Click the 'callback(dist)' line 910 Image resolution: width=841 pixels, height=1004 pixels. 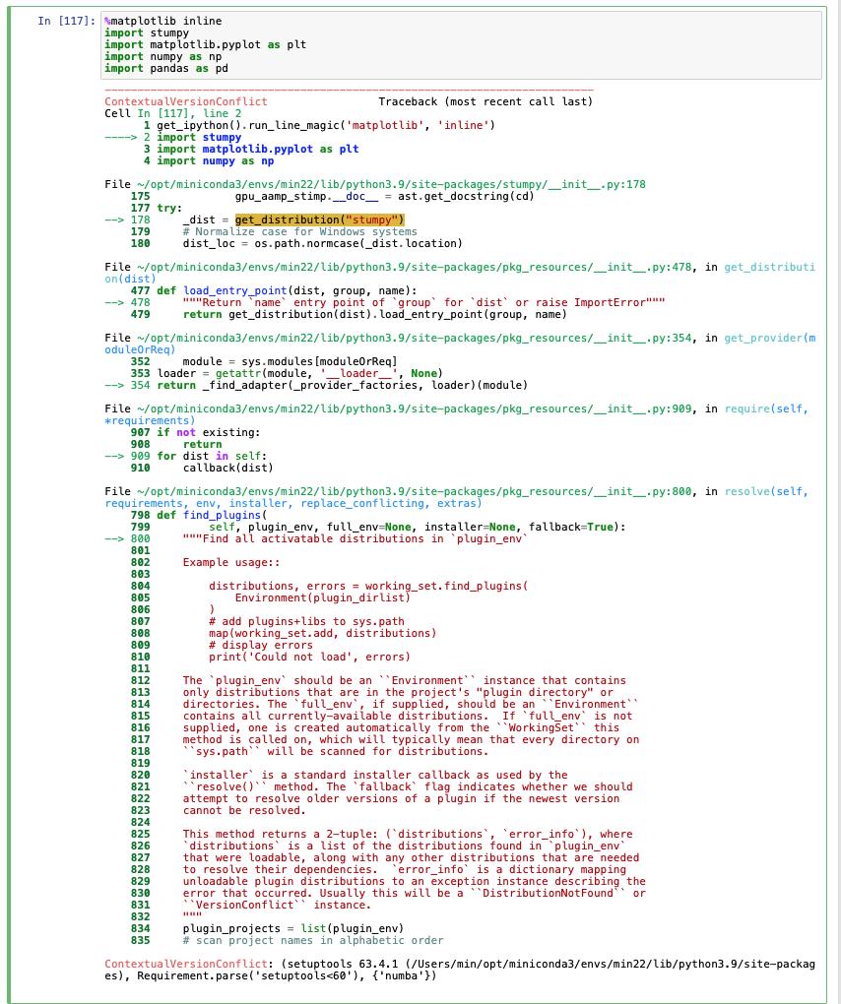[228, 469]
